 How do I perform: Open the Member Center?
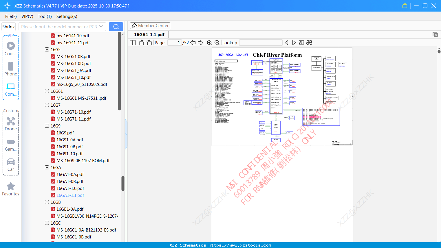(150, 26)
